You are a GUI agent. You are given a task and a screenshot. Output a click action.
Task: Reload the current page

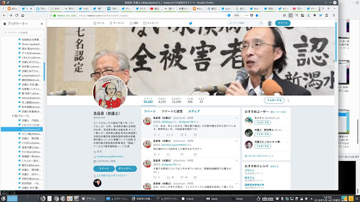[x=16, y=15]
